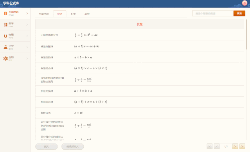Screen dimensions: 250x152
Task: Select the 乘法结合律 row name
Action: (x=47, y=68)
